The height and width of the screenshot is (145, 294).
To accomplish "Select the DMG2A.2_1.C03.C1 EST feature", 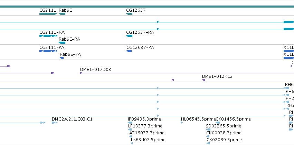I will click(55, 123).
